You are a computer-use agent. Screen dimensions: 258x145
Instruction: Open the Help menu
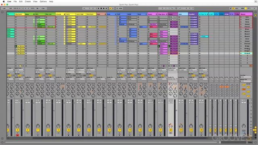[x=51, y=2]
